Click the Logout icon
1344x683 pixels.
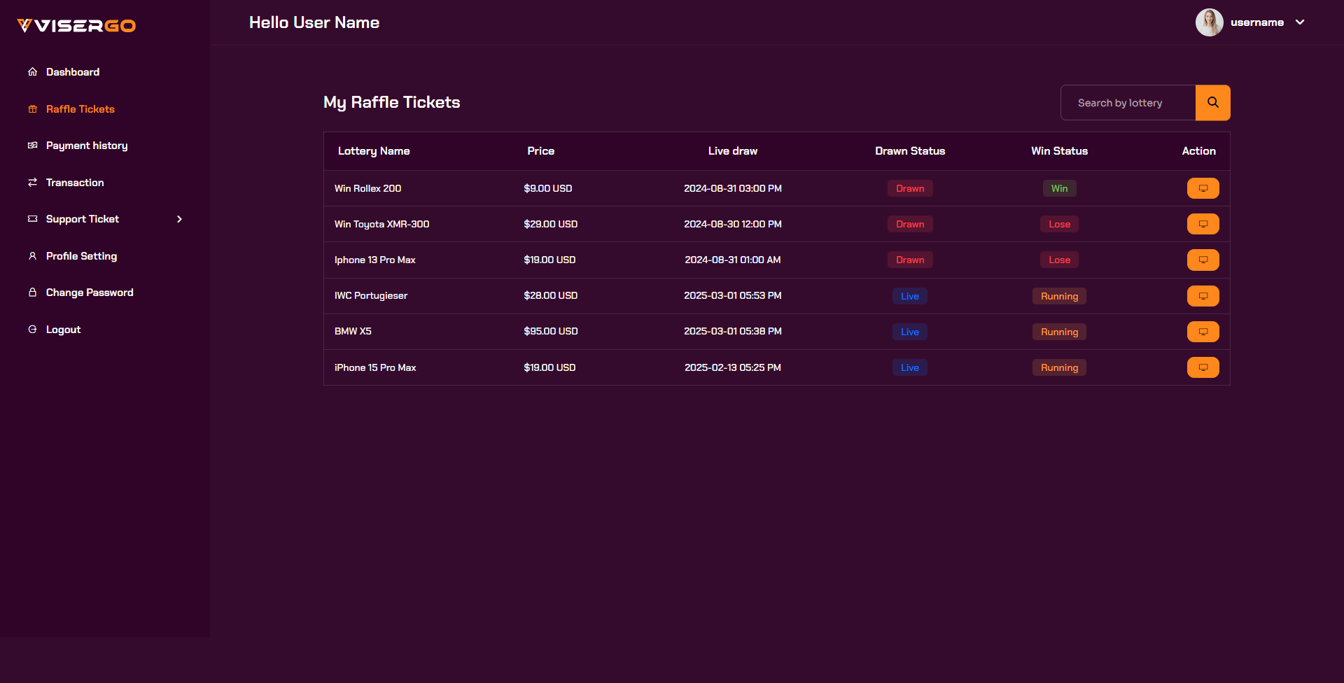[x=32, y=330]
